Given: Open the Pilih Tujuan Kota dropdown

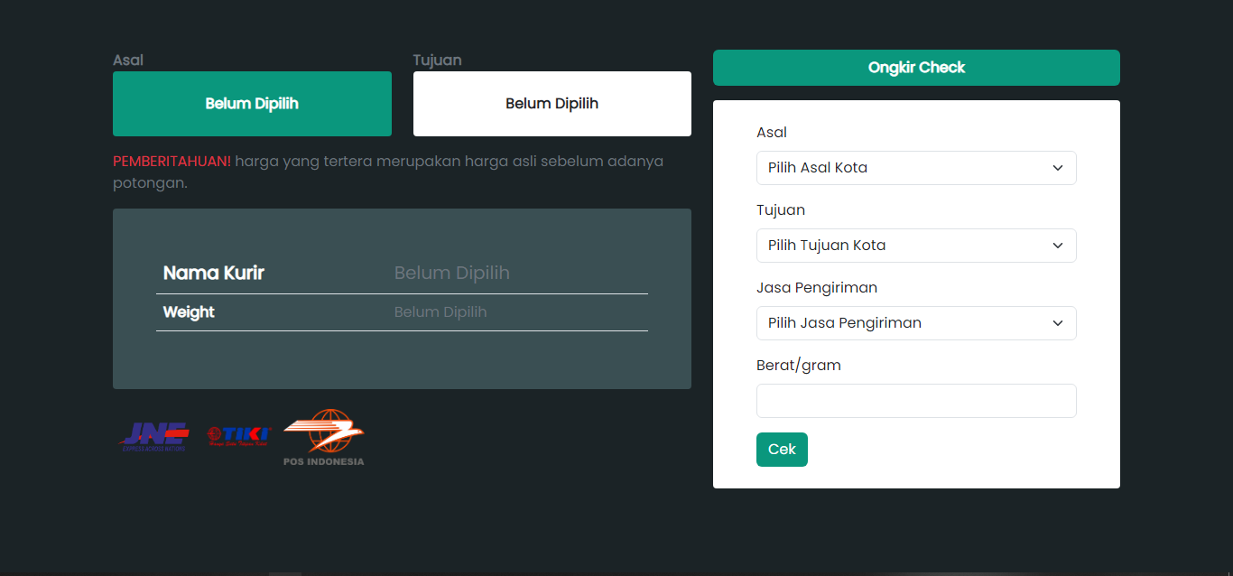Looking at the screenshot, I should [x=916, y=246].
